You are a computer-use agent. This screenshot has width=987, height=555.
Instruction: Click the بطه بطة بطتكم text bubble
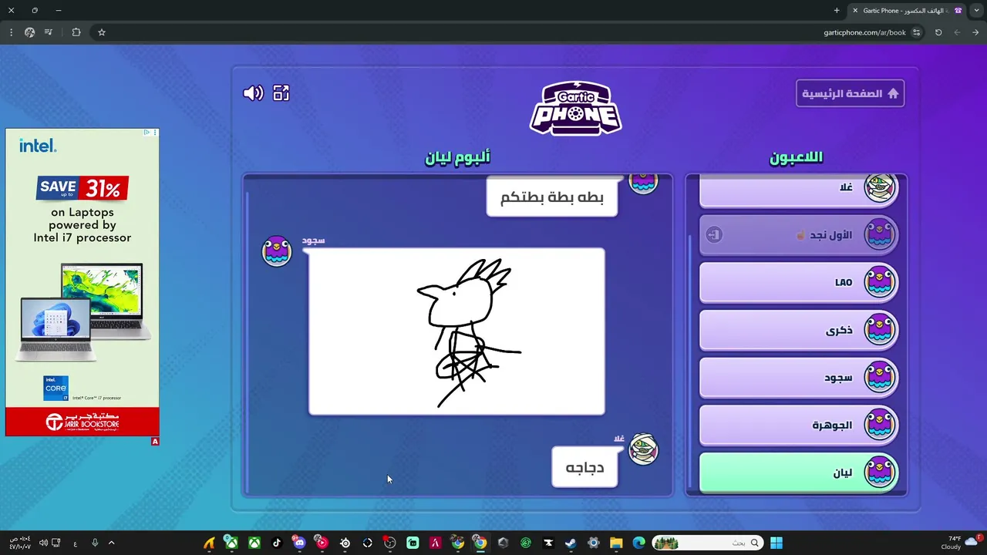click(x=552, y=197)
